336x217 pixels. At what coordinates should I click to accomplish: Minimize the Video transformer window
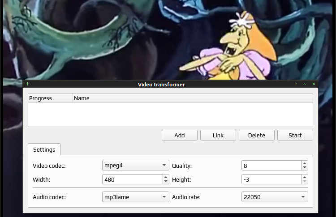click(x=296, y=84)
